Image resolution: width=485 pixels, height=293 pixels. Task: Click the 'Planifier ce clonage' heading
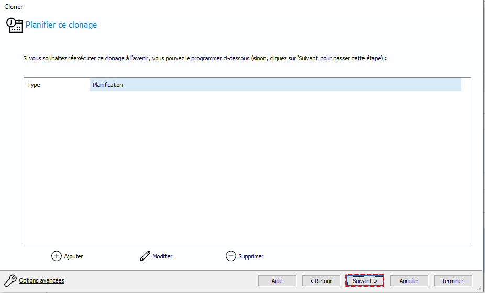(x=61, y=25)
